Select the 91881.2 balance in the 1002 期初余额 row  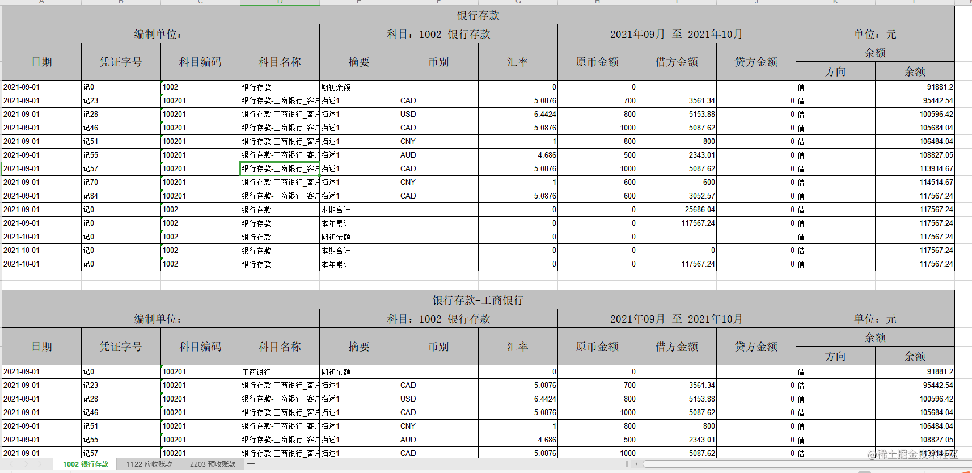pos(915,87)
